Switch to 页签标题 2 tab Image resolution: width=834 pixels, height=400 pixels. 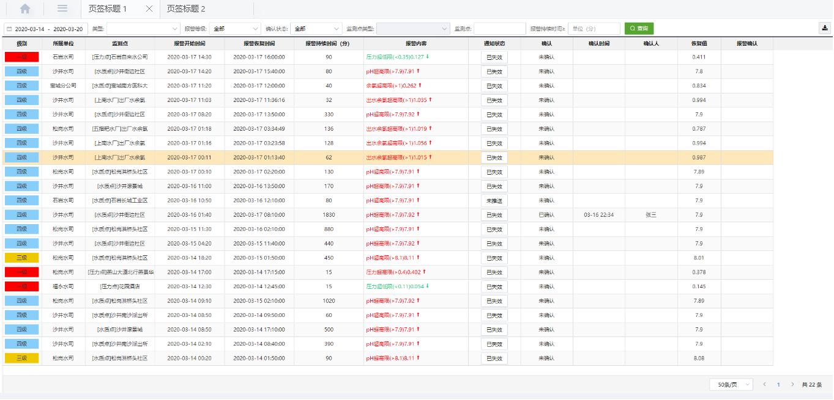186,9
